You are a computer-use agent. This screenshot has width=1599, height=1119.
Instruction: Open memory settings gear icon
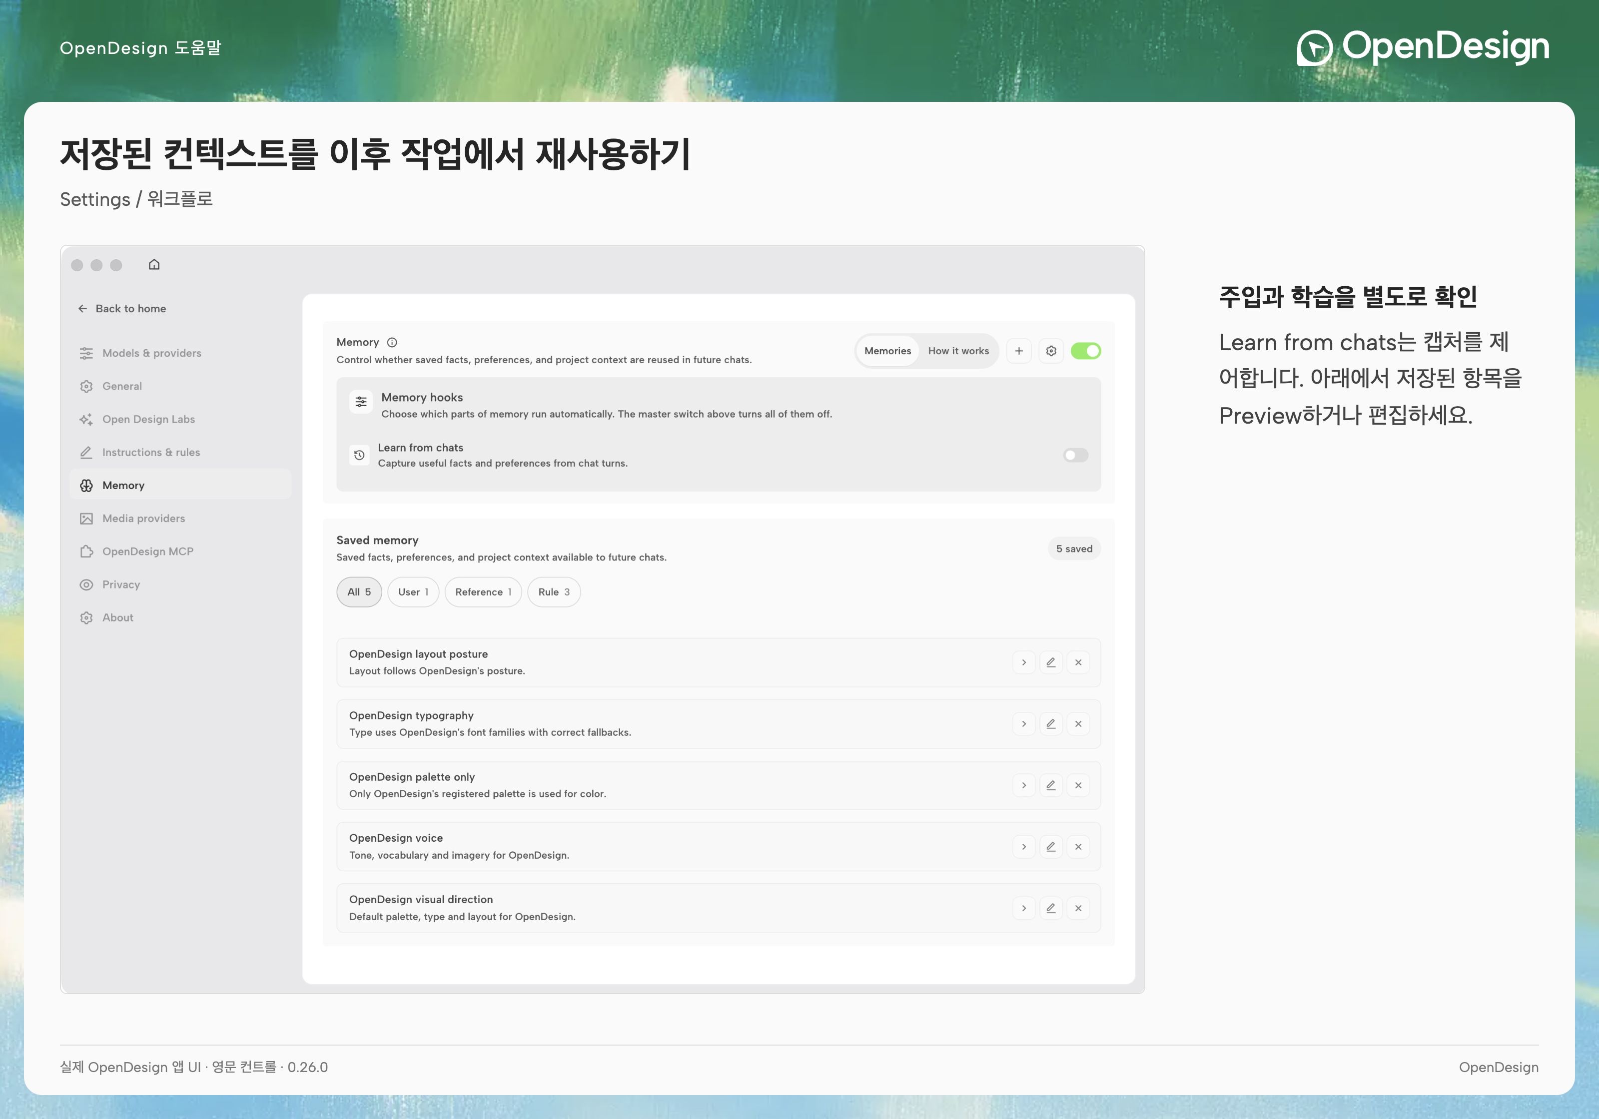point(1051,351)
